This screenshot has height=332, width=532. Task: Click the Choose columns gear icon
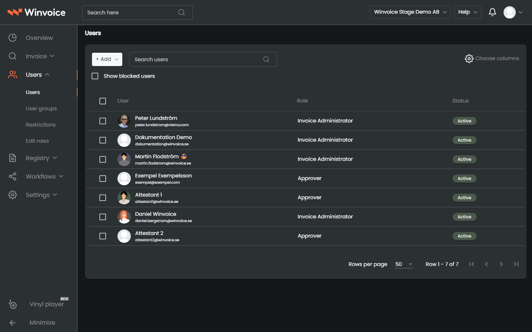click(x=469, y=59)
